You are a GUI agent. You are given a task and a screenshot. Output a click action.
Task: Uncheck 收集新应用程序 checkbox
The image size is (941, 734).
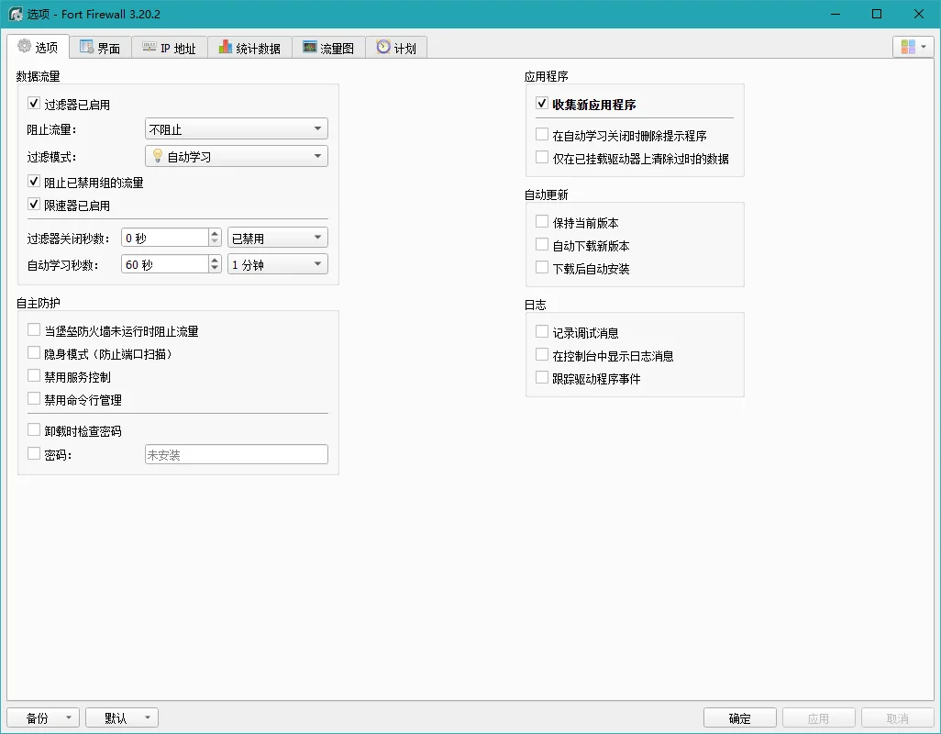click(542, 104)
